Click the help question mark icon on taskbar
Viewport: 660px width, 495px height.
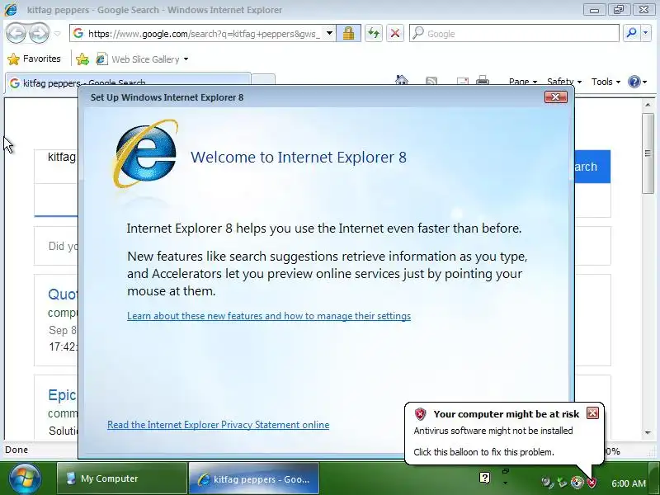point(484,478)
